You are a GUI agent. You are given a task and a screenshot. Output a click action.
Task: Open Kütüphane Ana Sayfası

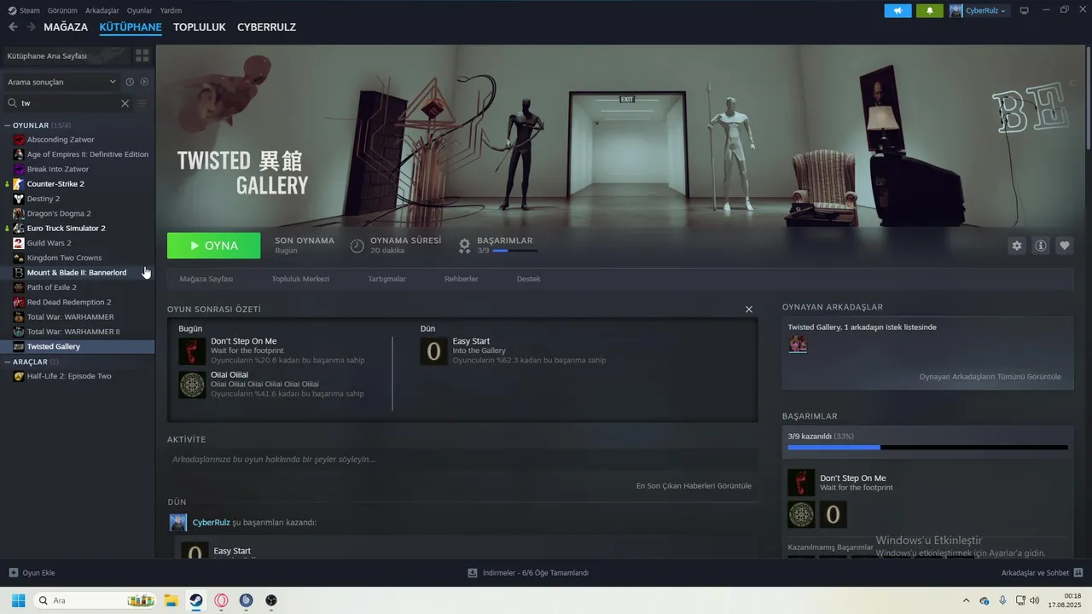[x=67, y=55]
